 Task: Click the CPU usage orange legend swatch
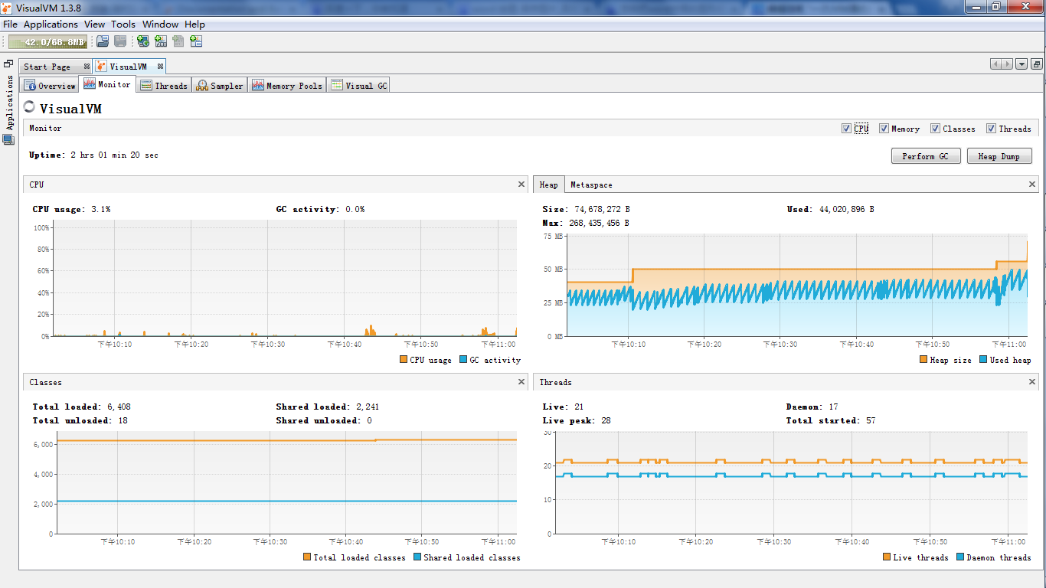pos(404,360)
